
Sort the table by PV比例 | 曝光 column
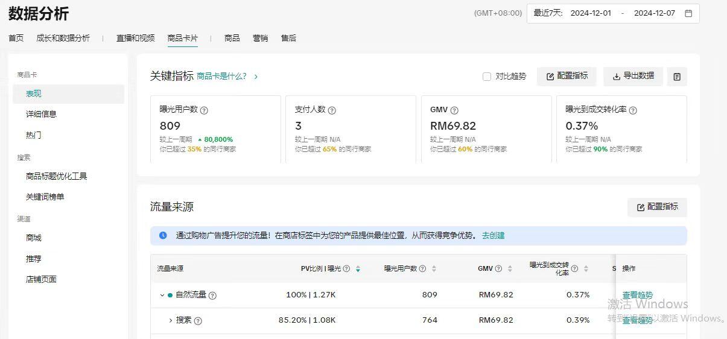click(358, 269)
